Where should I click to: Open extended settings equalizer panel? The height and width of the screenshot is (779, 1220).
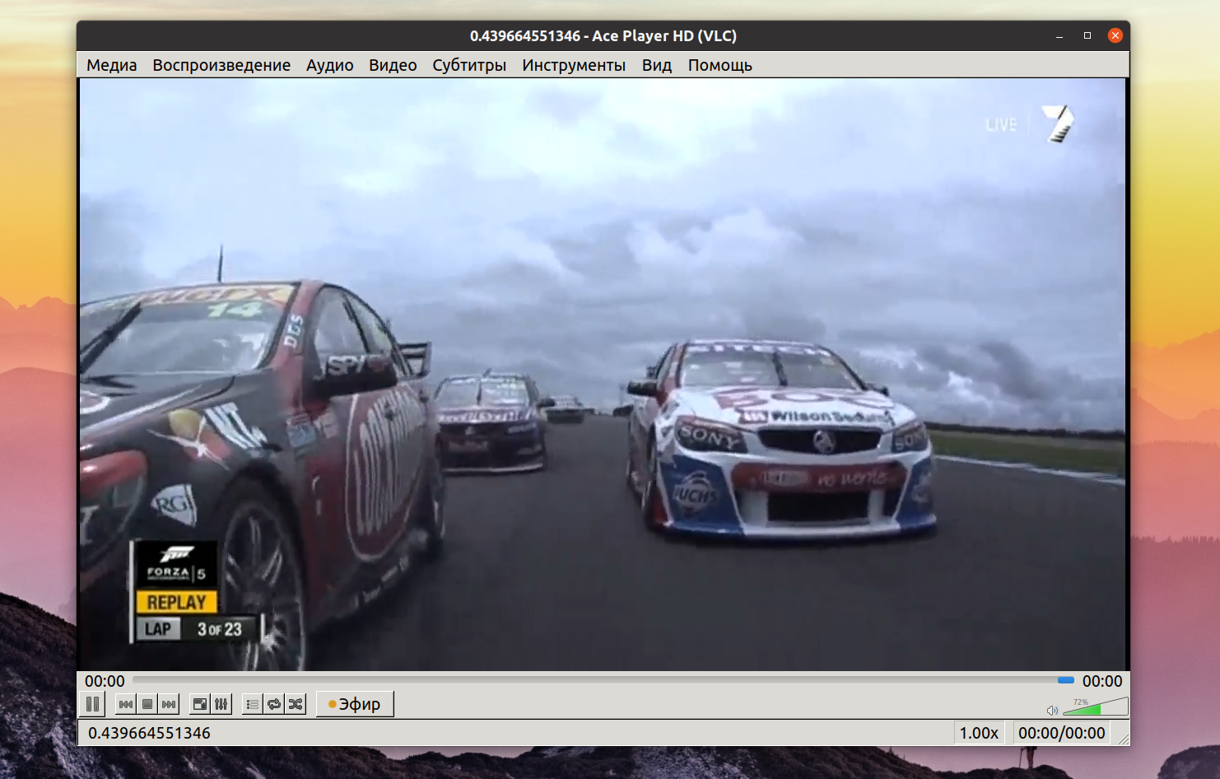pos(221,704)
